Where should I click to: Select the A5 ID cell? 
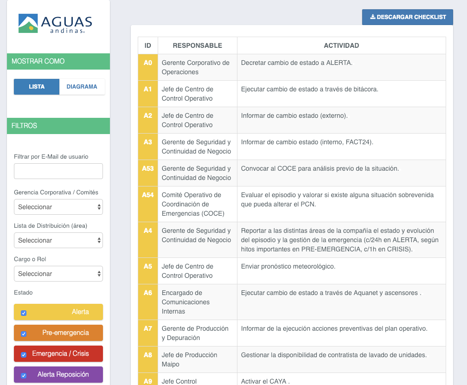click(148, 271)
